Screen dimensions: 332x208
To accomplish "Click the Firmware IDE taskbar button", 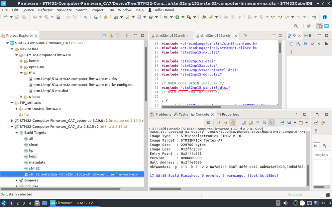I will tap(74, 203).
